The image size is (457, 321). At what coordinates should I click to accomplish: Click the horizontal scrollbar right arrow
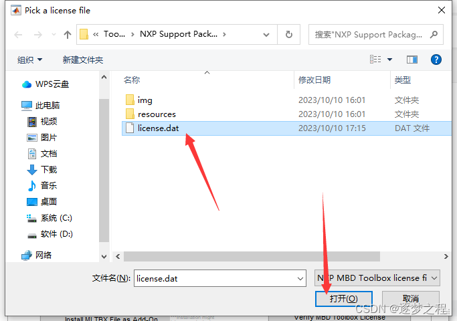click(446, 256)
